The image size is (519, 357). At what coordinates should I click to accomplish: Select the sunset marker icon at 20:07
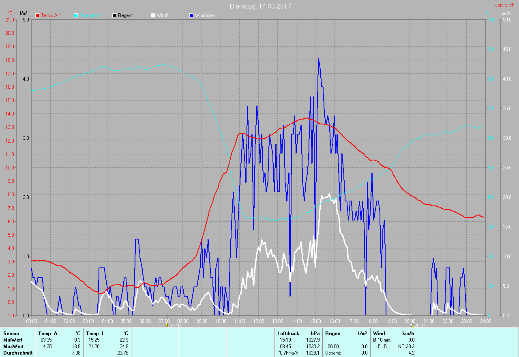click(x=412, y=325)
